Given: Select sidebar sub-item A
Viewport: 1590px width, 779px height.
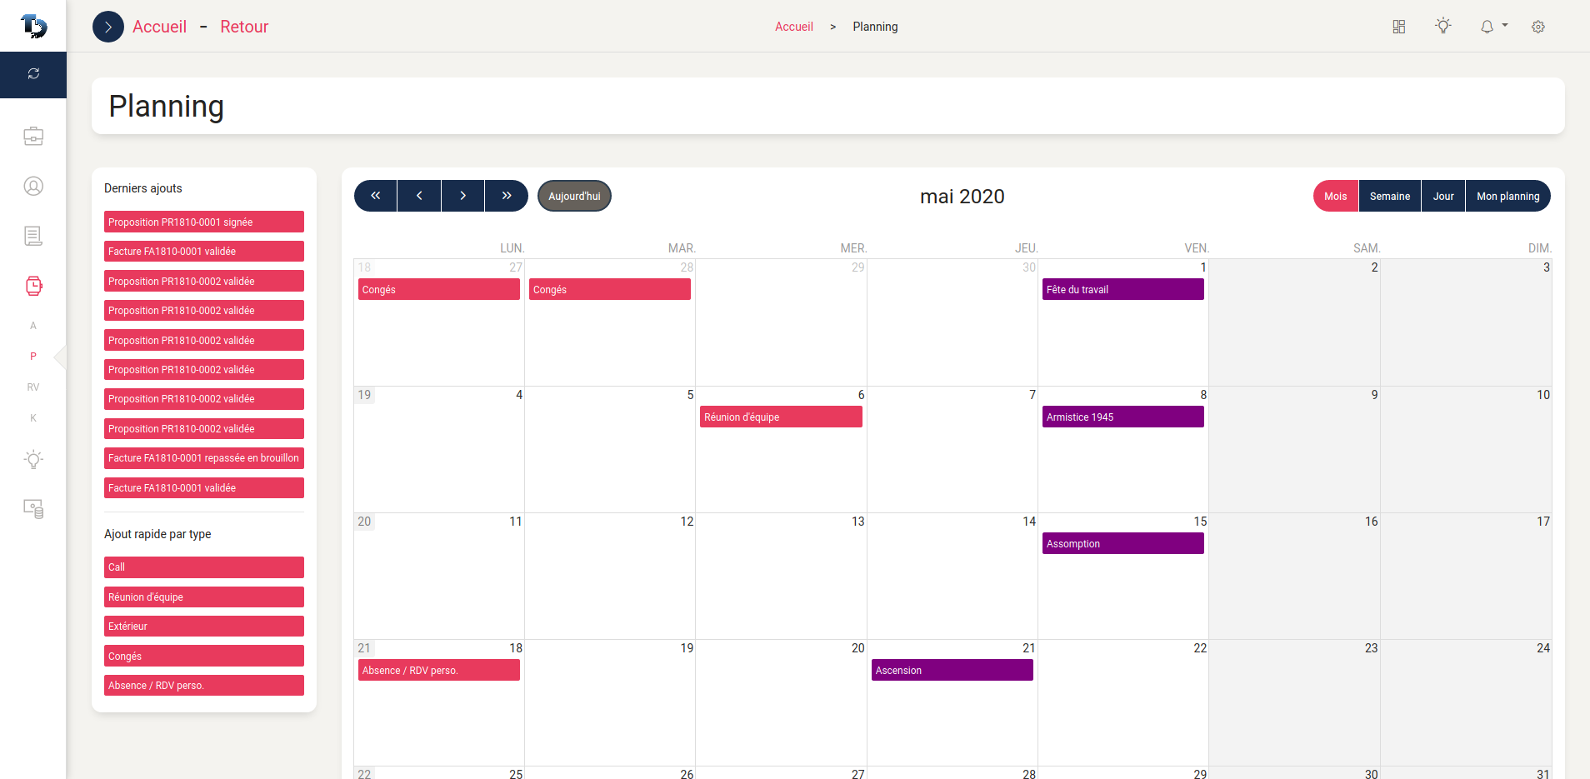Looking at the screenshot, I should (33, 326).
